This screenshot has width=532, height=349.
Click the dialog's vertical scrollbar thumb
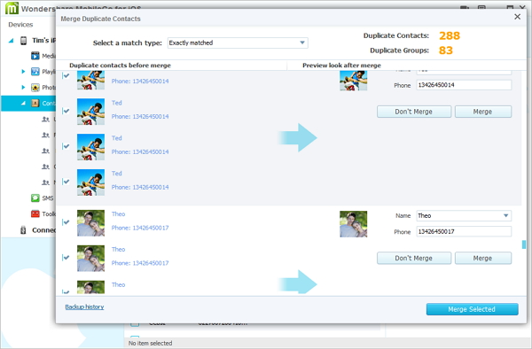click(x=524, y=244)
